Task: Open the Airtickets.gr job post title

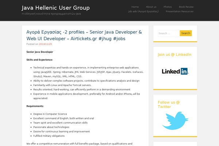Action: [84, 35]
